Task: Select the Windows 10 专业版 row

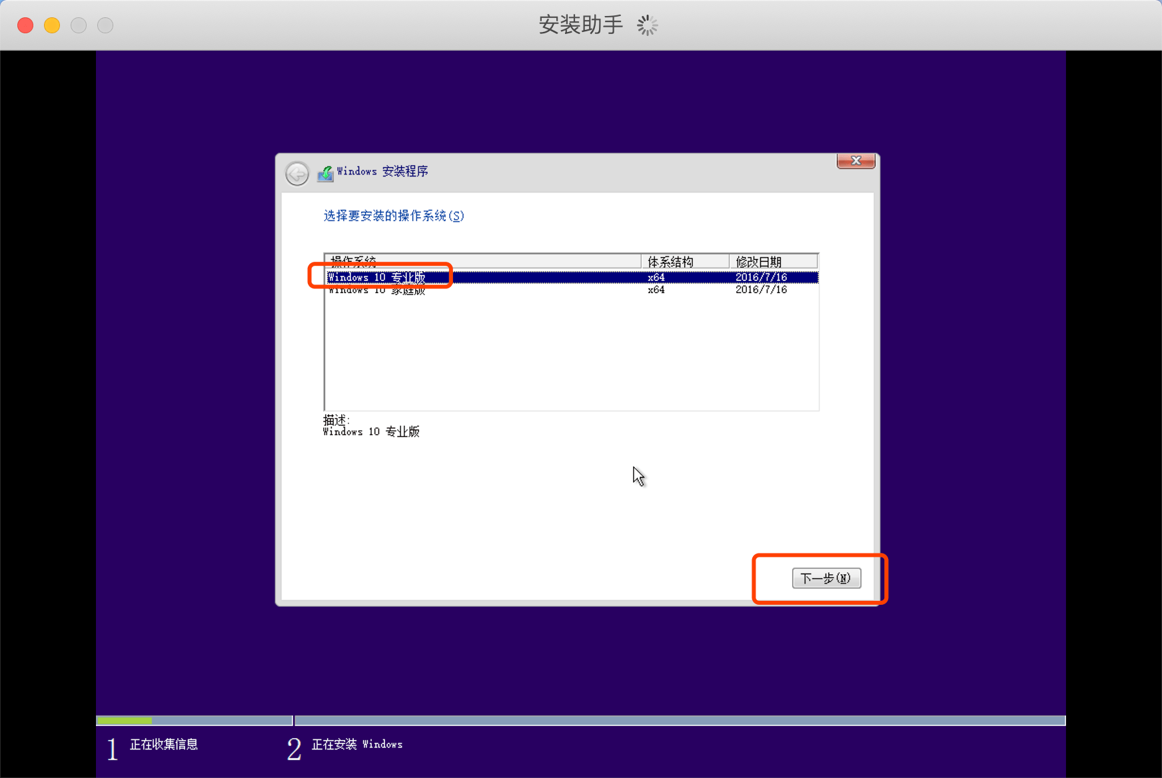Action: tap(572, 277)
